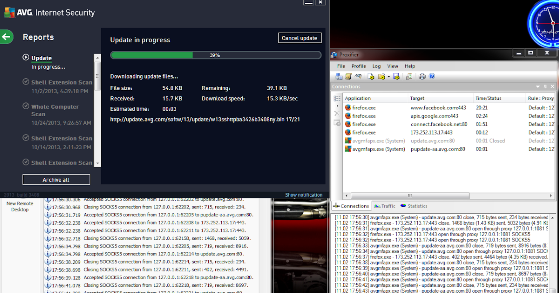Select the 173.252.113.17:443 connection
Screen dimensions: 559x293
[x=449, y=133]
